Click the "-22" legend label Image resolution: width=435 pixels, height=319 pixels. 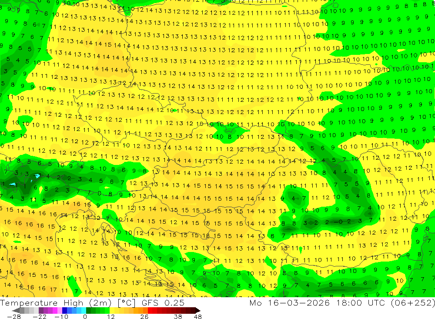pos(40,317)
